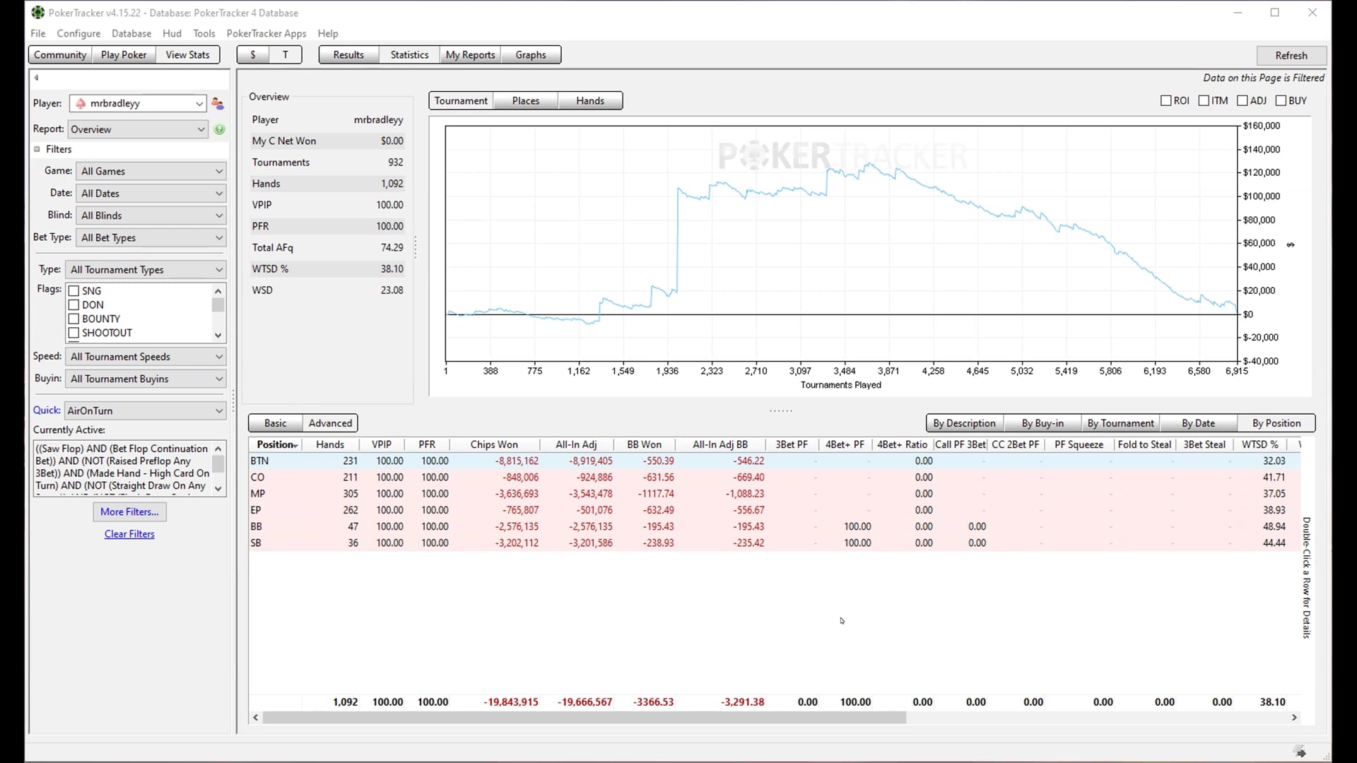Open the Help menu
The width and height of the screenshot is (1357, 763).
coord(328,33)
